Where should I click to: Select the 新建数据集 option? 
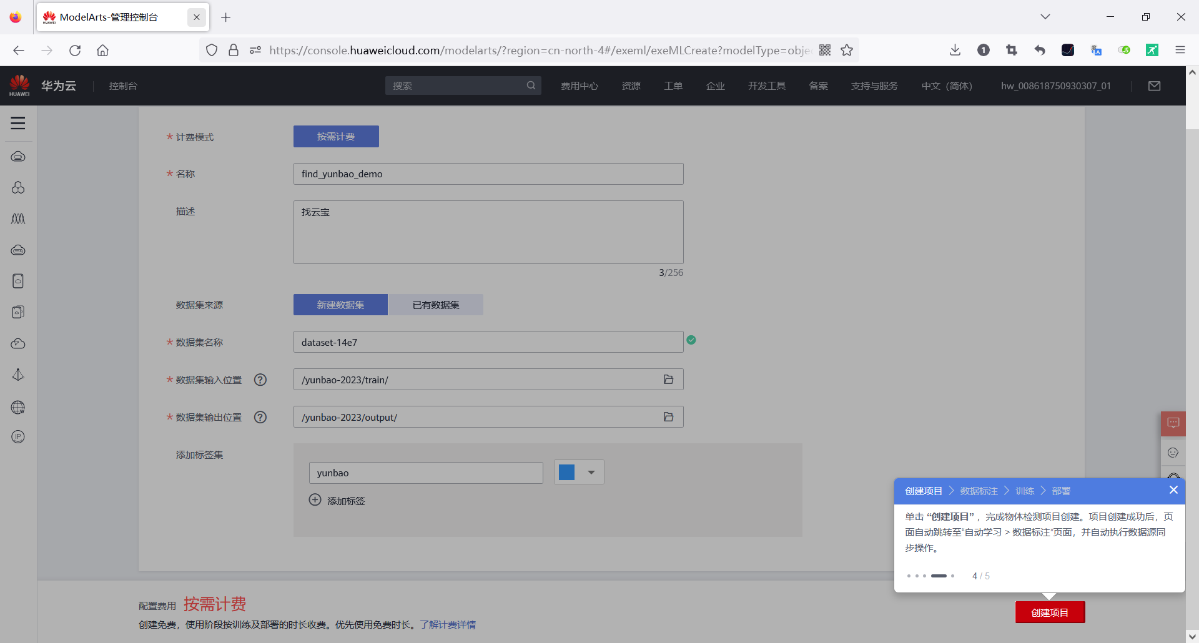click(x=340, y=305)
